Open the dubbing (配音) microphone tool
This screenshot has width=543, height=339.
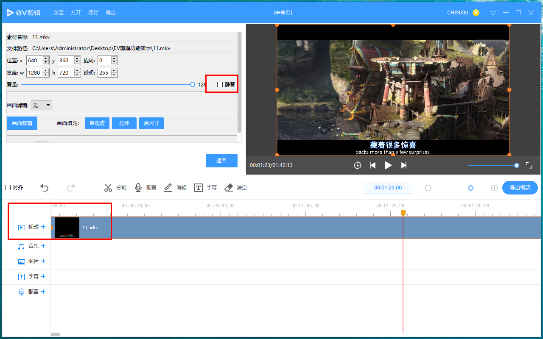pyautogui.click(x=138, y=188)
